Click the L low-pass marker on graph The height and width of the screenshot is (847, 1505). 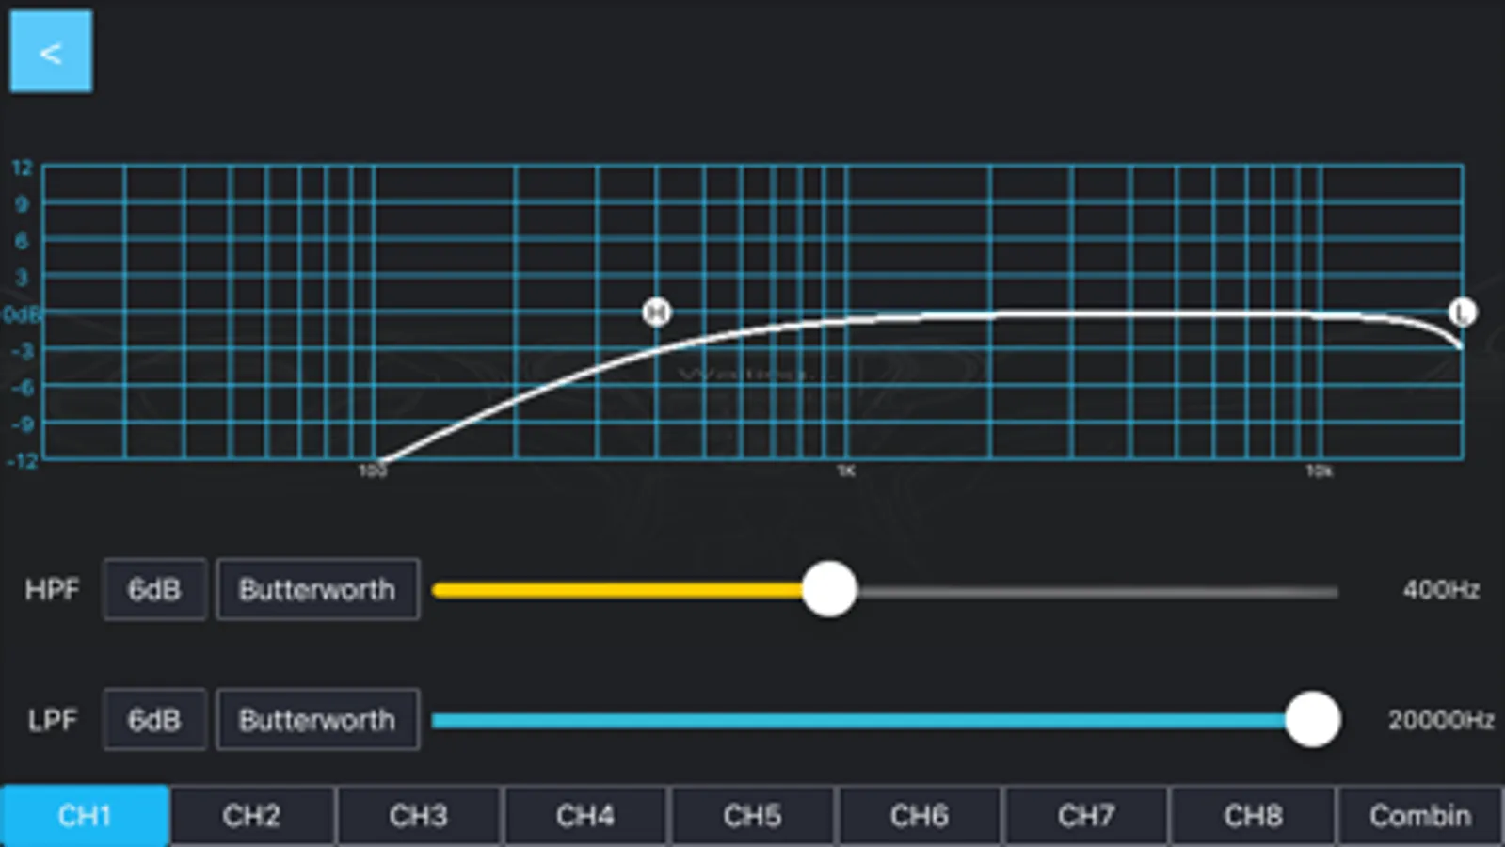(1462, 312)
